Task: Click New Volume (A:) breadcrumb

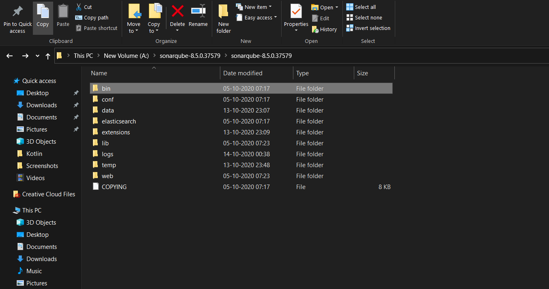Action: tap(126, 56)
